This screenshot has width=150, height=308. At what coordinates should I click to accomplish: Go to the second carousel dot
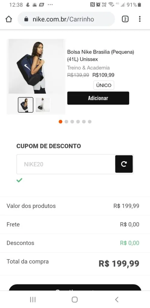click(x=66, y=122)
